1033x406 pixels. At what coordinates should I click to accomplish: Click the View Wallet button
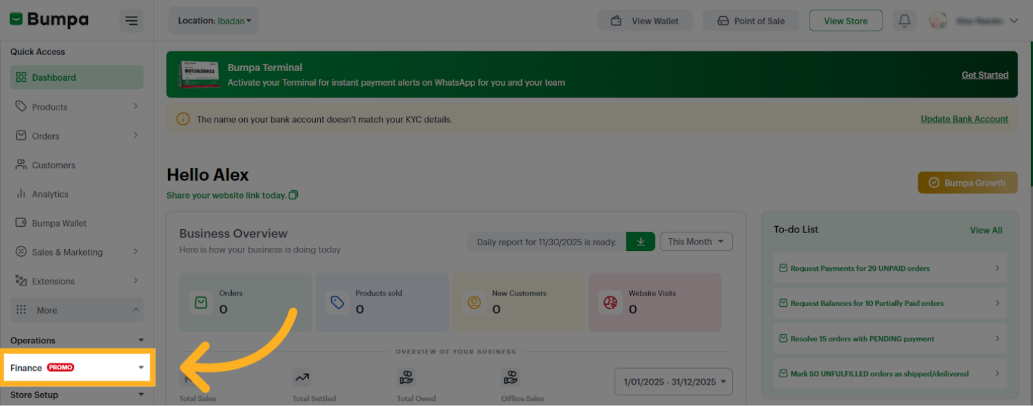[645, 20]
